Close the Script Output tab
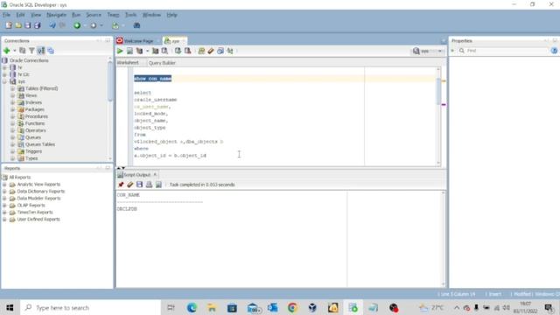The height and width of the screenshot is (315, 560). pos(155,175)
